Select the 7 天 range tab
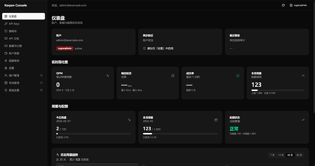 [x=273, y=155]
